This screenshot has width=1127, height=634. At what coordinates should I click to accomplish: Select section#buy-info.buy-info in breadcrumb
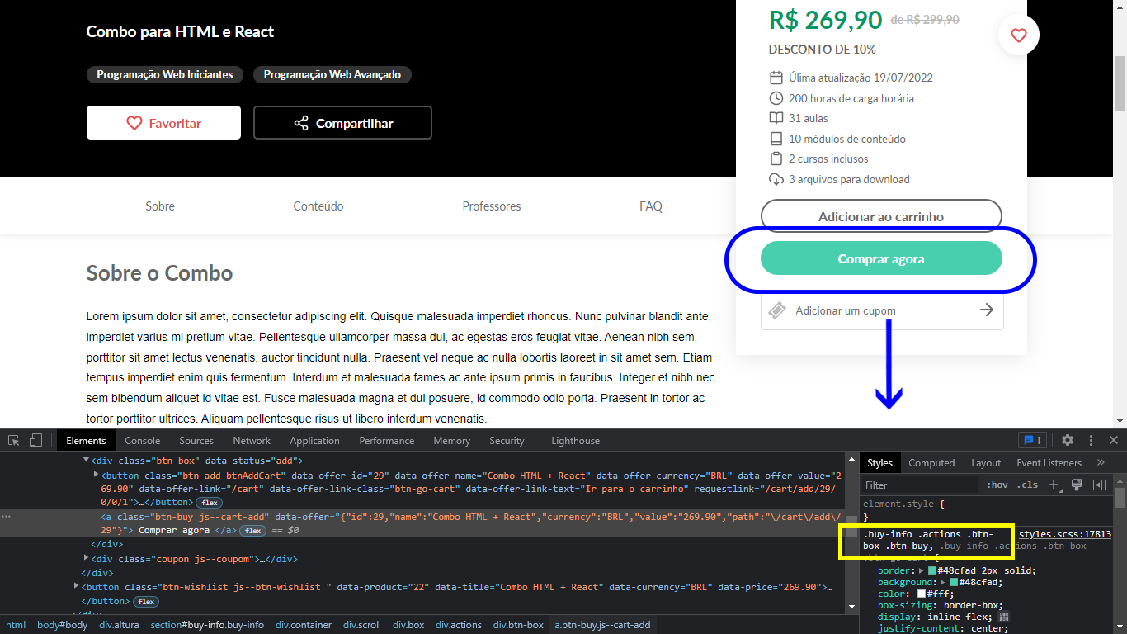207,625
